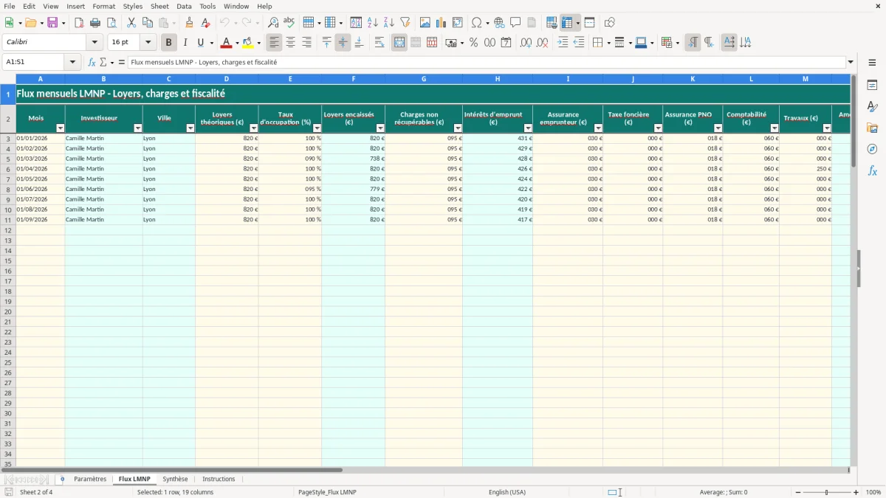Click Sort Ascending icon

click(373, 23)
